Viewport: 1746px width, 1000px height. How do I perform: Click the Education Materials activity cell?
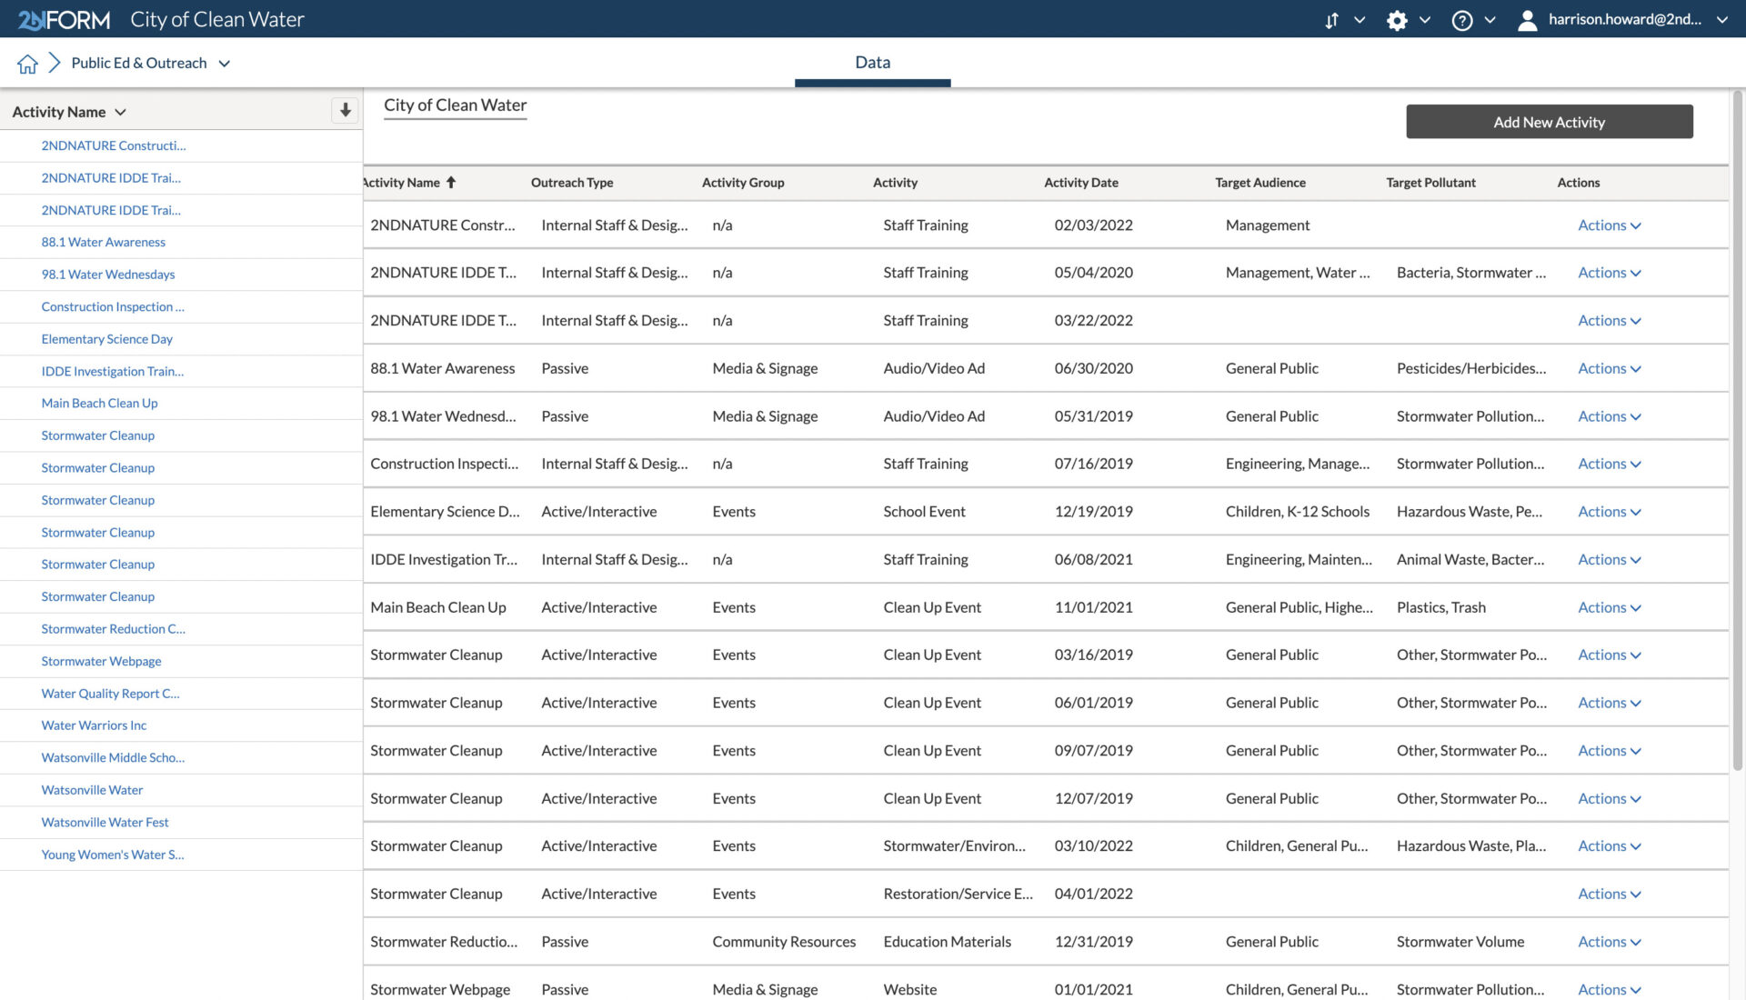[x=948, y=942]
